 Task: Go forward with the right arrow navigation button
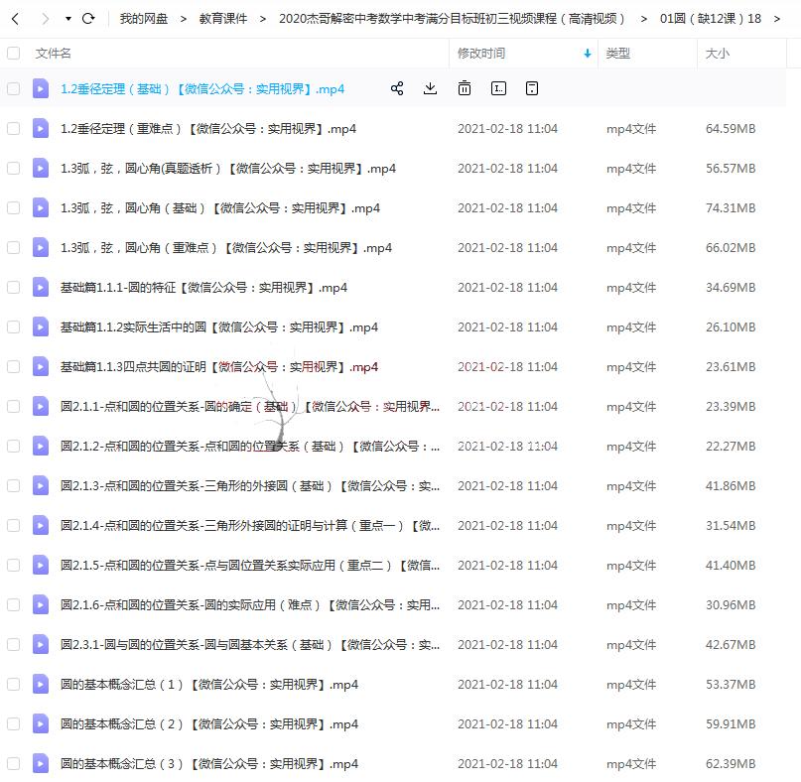click(46, 19)
